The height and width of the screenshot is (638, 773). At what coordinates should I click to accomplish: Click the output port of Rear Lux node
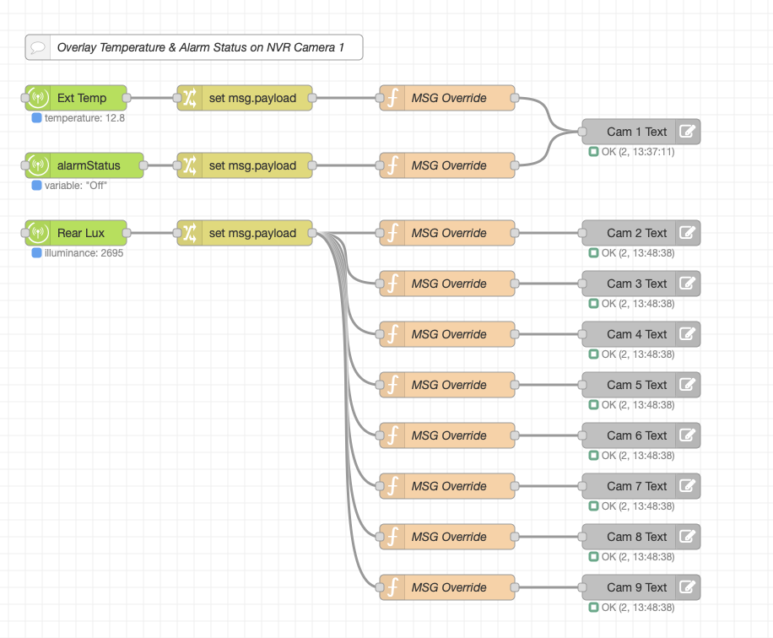pos(127,233)
